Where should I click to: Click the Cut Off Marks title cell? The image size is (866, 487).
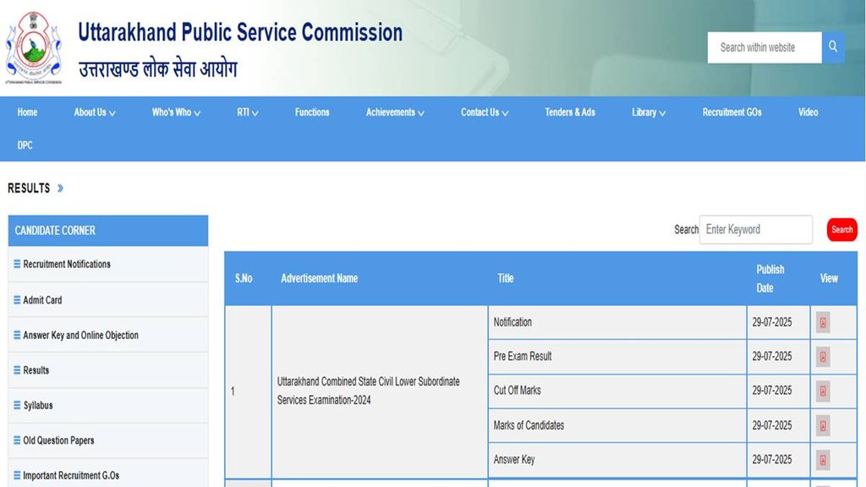tap(617, 391)
